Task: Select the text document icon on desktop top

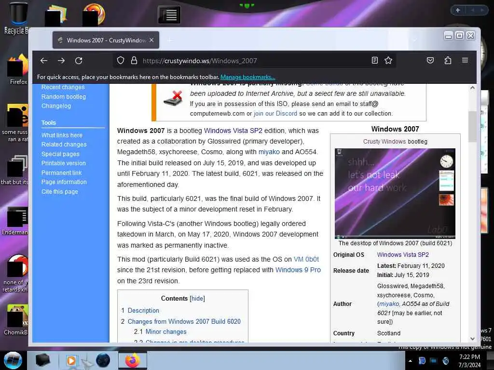Action: point(169,15)
